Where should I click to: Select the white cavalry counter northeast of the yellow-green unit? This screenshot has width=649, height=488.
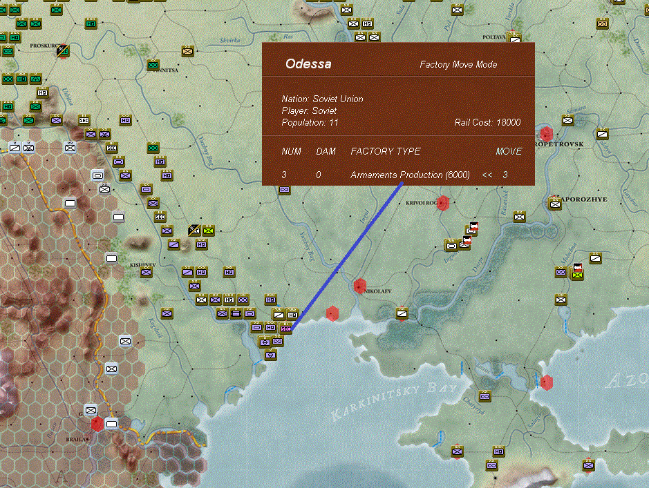595,258
